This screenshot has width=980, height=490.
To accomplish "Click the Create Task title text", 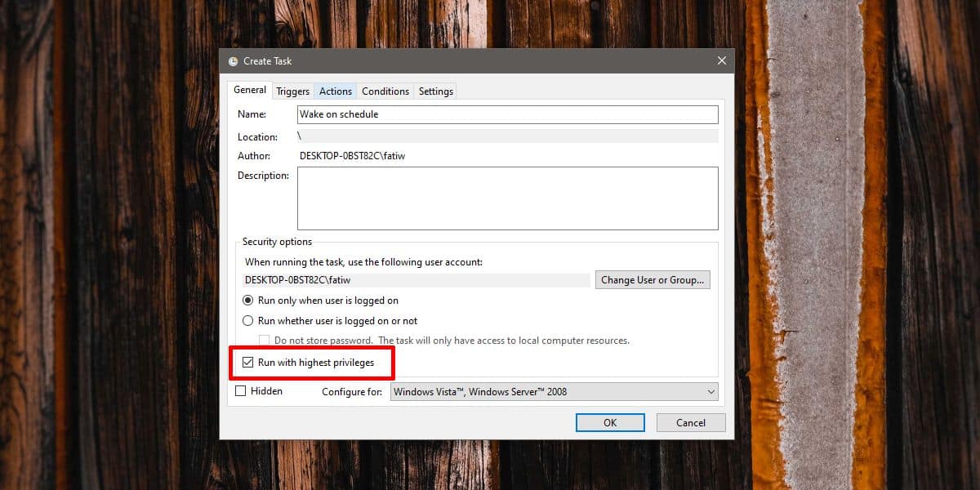I will (x=267, y=61).
